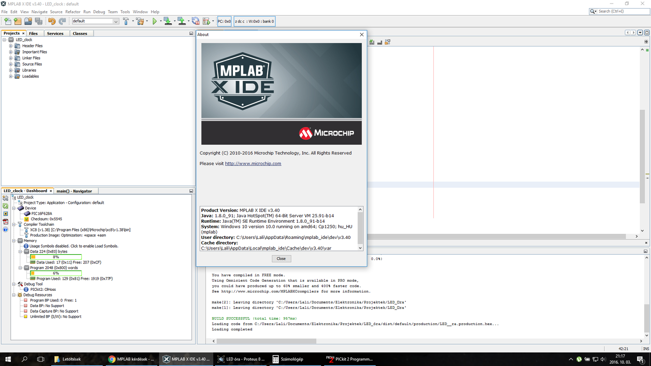This screenshot has width=651, height=366.
Task: Click the dashboard Toggle Software Breakpoint icon
Action: tap(6, 214)
